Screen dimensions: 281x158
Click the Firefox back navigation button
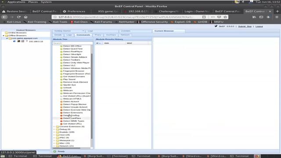click(5, 17)
